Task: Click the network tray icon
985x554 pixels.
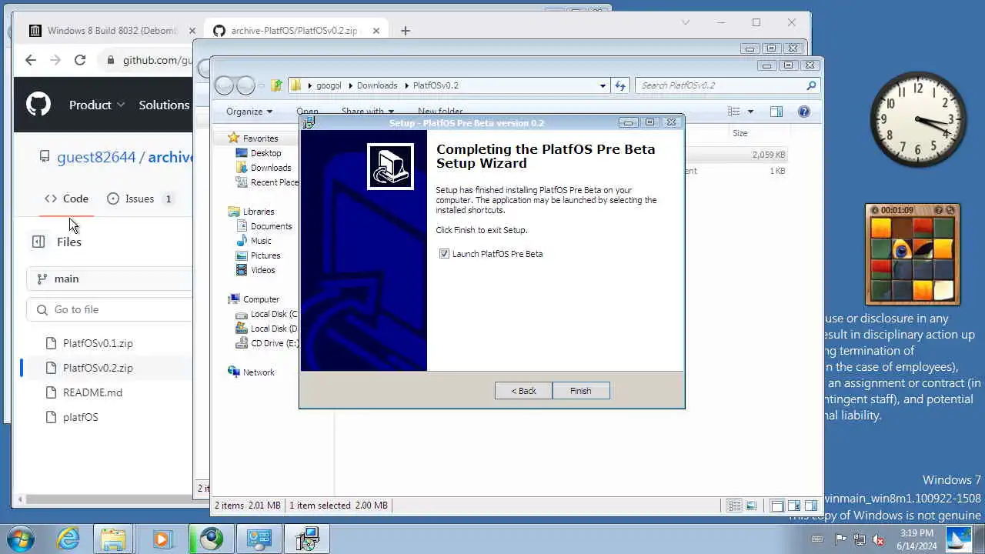Action: (x=860, y=539)
